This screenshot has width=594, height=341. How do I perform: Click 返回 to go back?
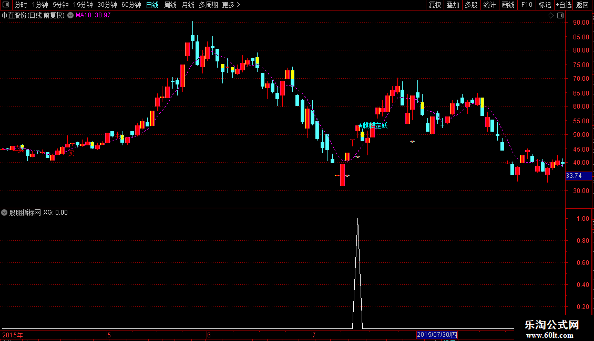point(582,5)
